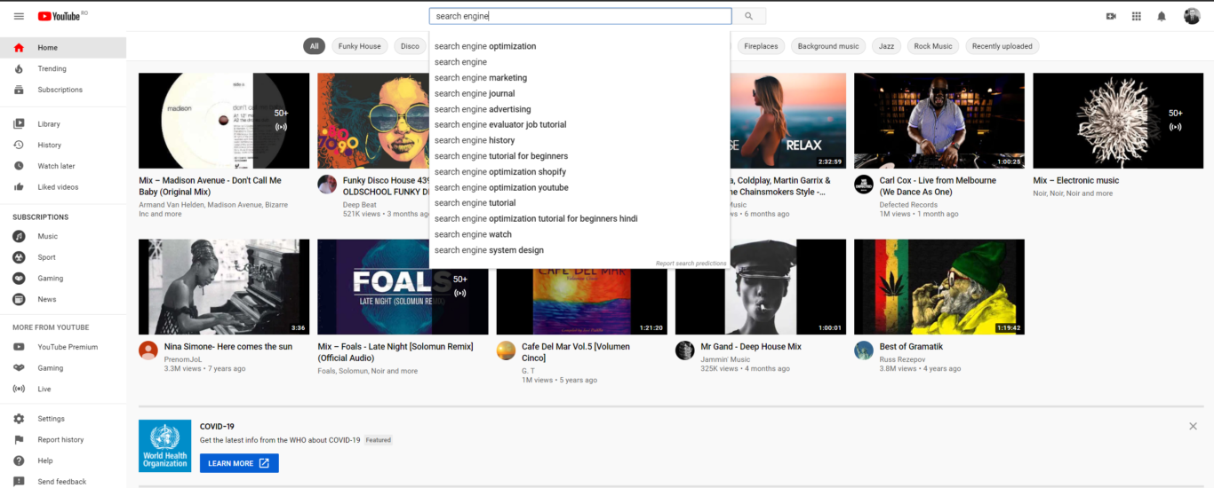The image size is (1214, 488).
Task: Open Carl Cox Live from Melbourne thumbnail
Action: coord(939,121)
